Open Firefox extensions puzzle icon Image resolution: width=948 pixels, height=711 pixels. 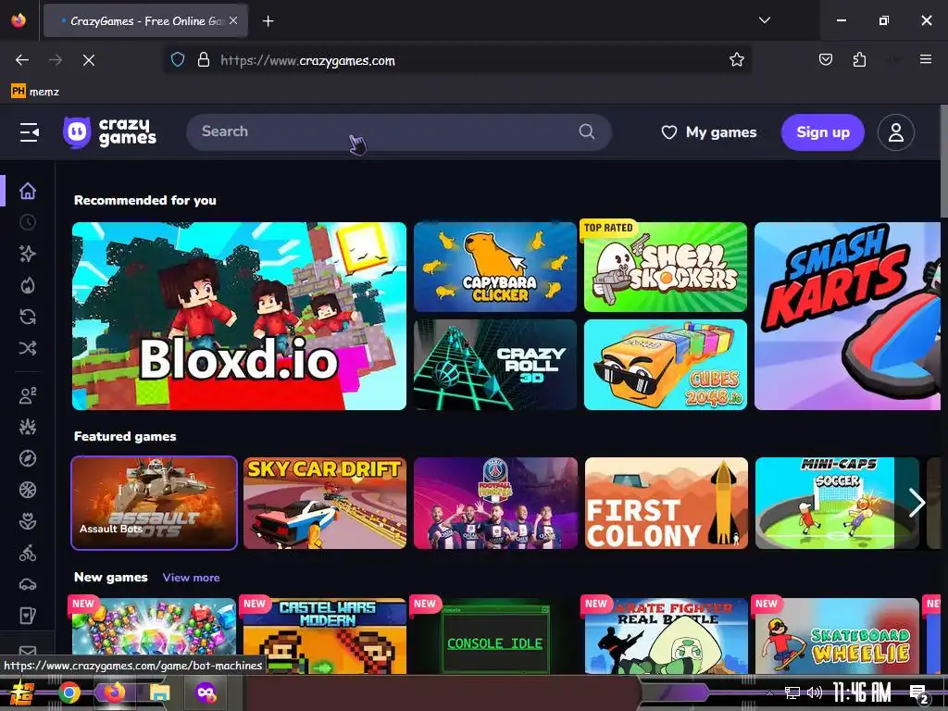point(859,60)
